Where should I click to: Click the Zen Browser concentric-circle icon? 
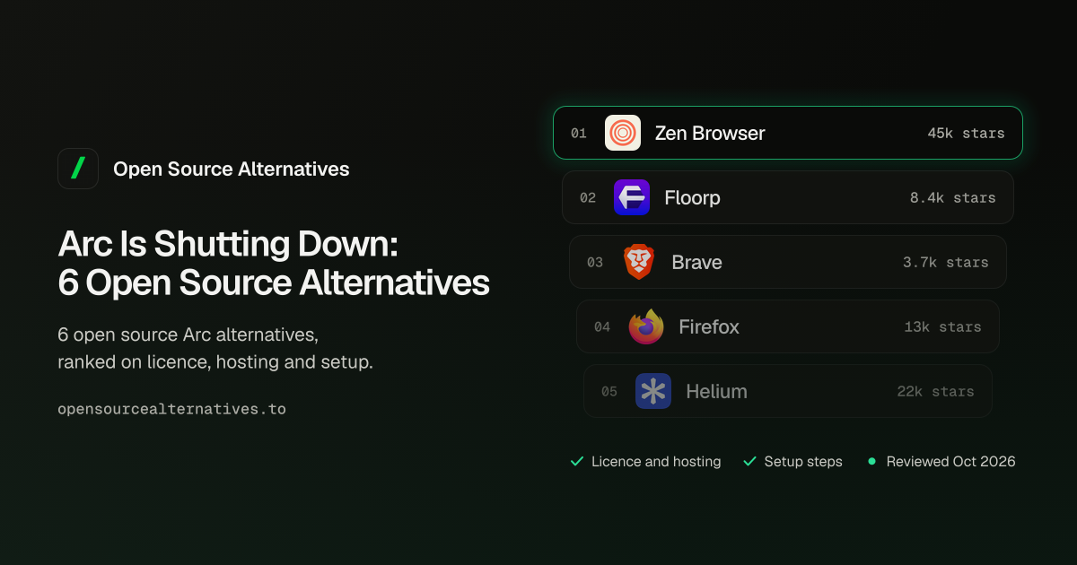tap(623, 133)
